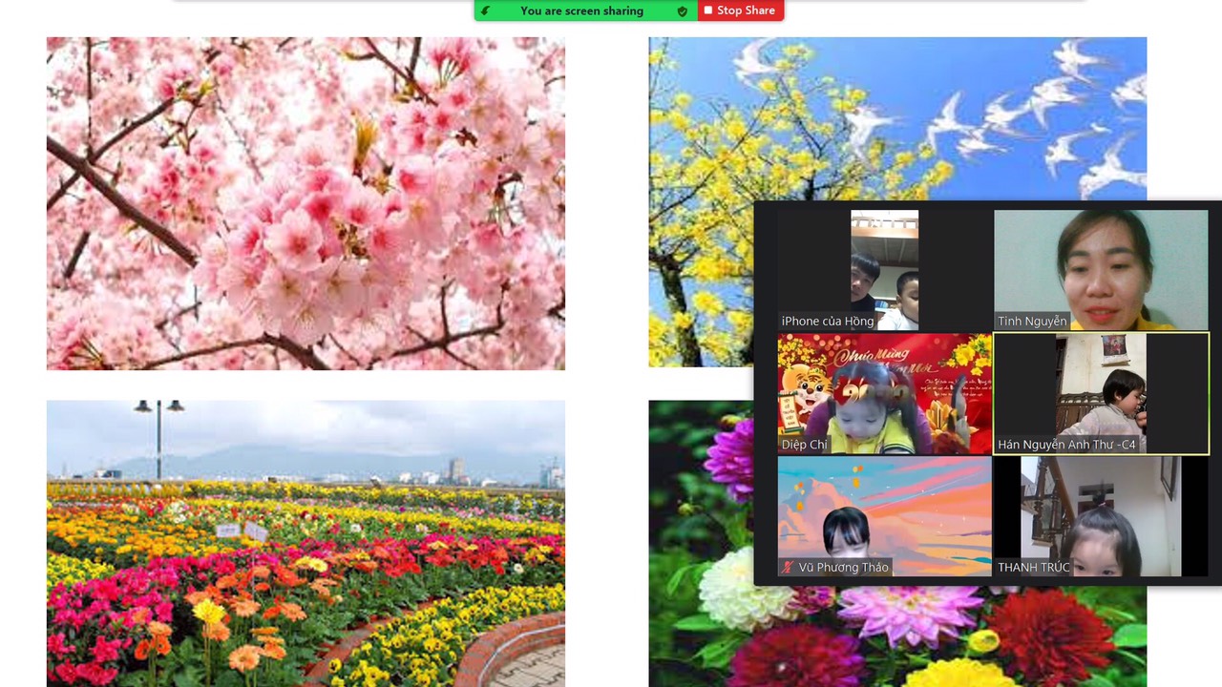1222x687 pixels.
Task: Click the colorful flower garden photo
Action: [x=305, y=543]
